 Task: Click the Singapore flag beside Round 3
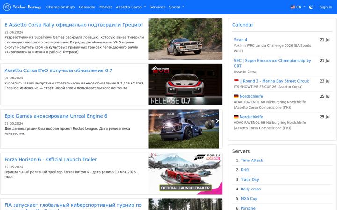point(236,81)
